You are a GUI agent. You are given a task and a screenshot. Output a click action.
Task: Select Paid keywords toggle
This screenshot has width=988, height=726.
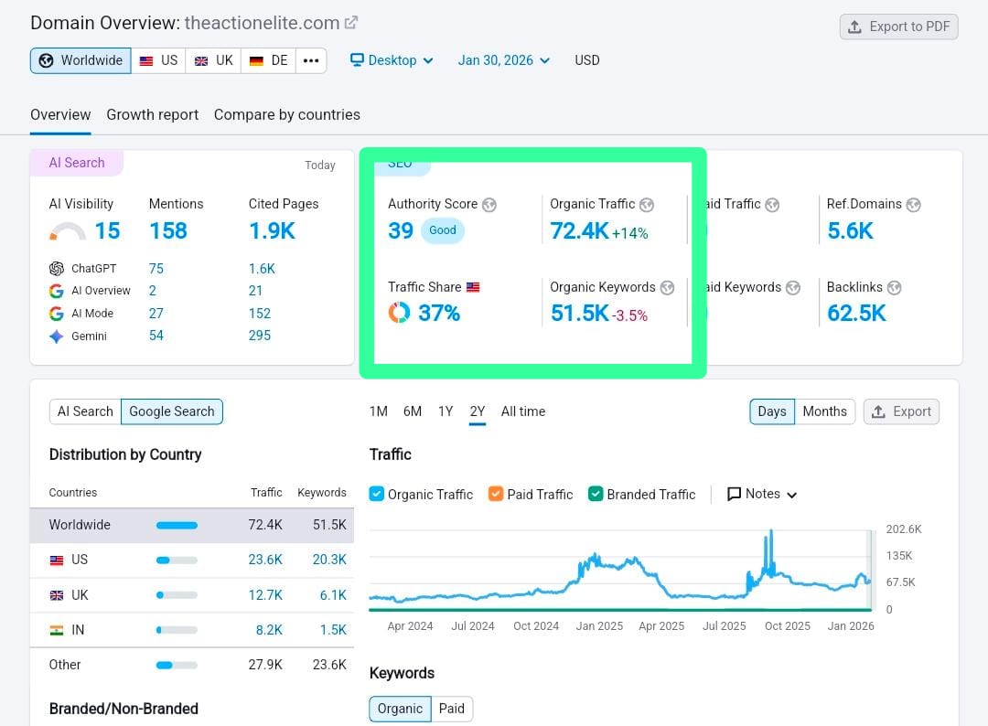451,709
